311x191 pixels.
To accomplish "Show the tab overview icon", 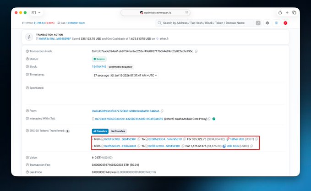I will pos(294,12).
